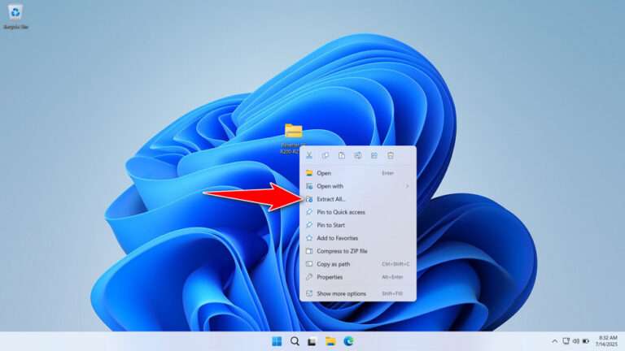
Task: Select the ZIP folder on the desktop
Action: click(x=294, y=132)
